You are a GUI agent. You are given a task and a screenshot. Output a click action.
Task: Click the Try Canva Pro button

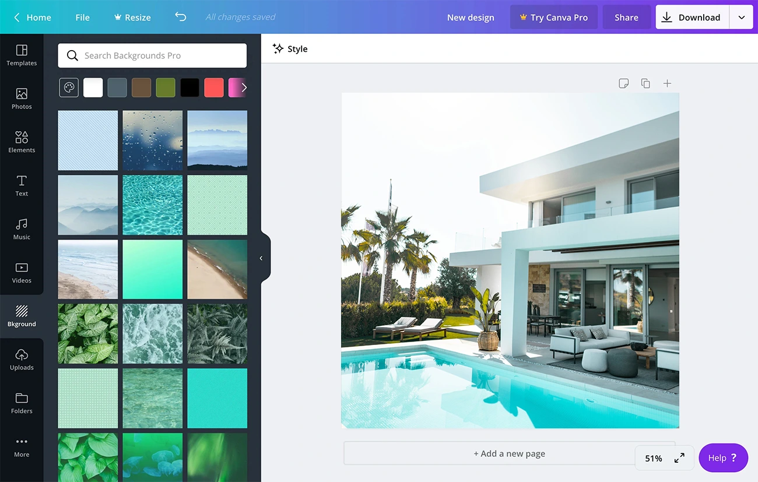click(x=553, y=17)
